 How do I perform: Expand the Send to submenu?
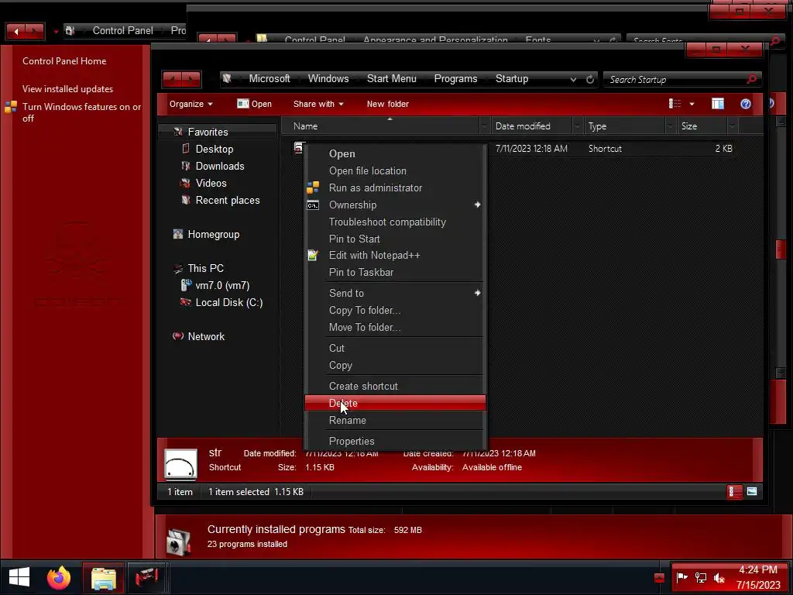pos(395,293)
